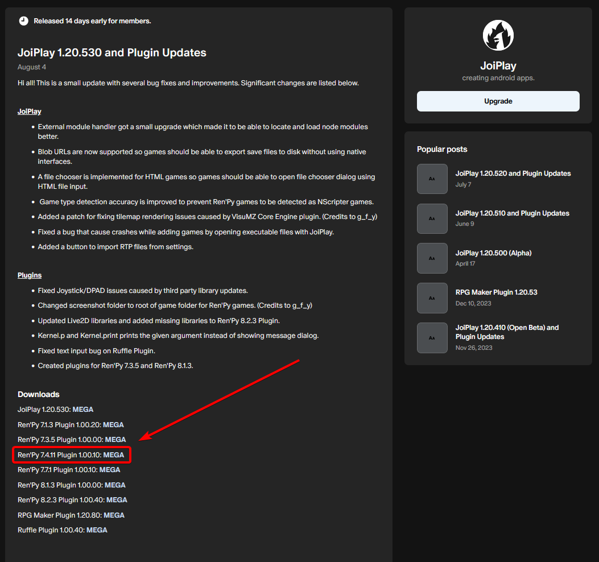Click 'creating android apps.' tagline
The width and height of the screenshot is (599, 562).
(498, 78)
